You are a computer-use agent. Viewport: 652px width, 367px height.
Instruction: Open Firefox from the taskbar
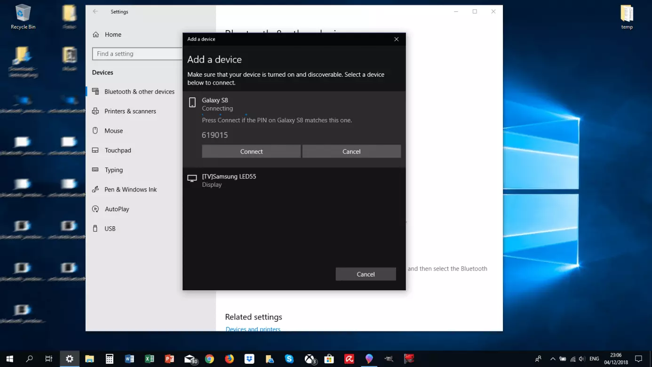[229, 359]
